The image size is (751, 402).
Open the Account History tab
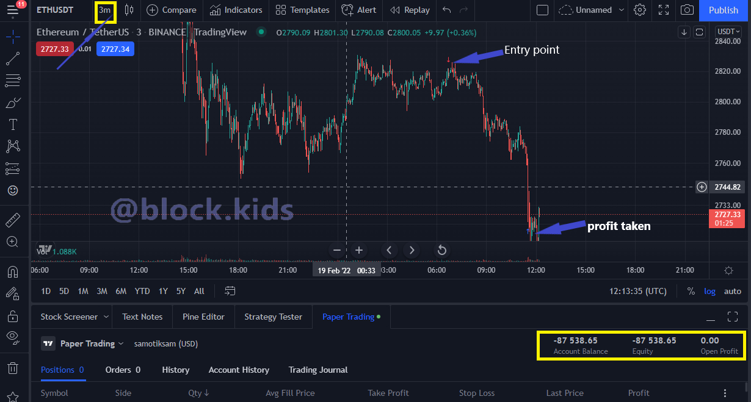239,370
